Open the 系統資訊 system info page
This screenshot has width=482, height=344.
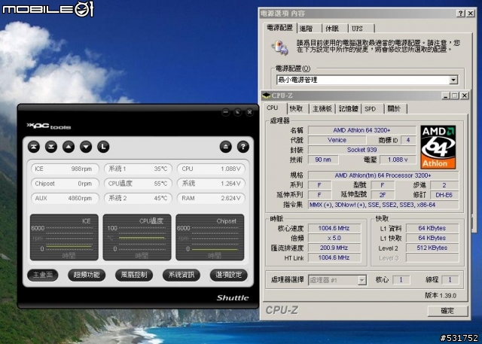182,275
